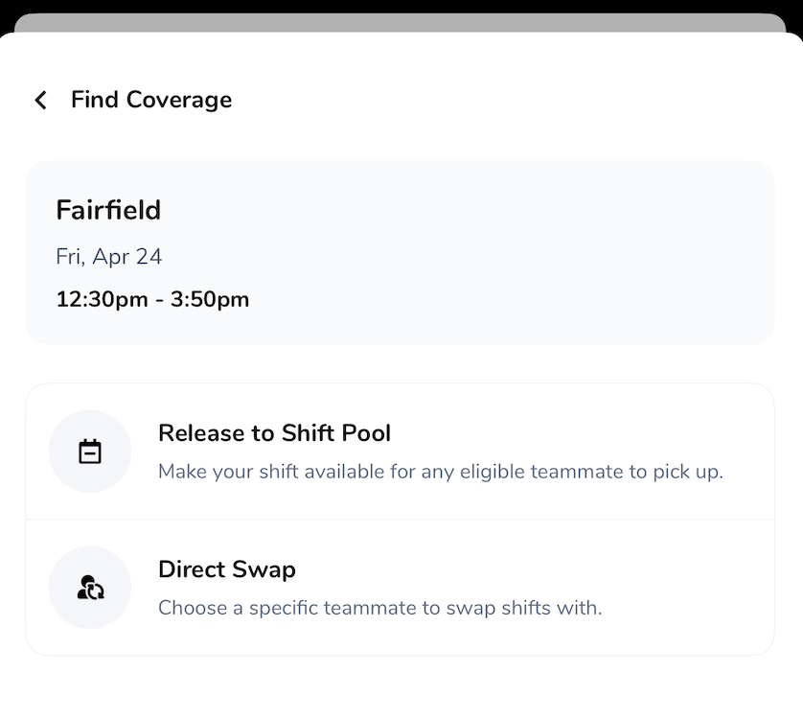Image resolution: width=803 pixels, height=719 pixels.
Task: Click the 'Choose a specific teammate' description
Action: pos(379,608)
